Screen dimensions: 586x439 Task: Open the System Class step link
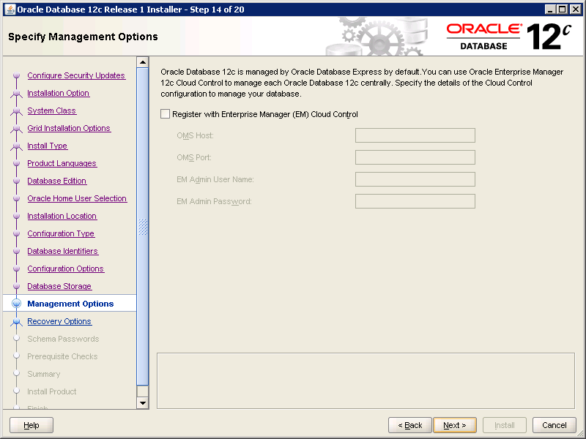(x=51, y=110)
